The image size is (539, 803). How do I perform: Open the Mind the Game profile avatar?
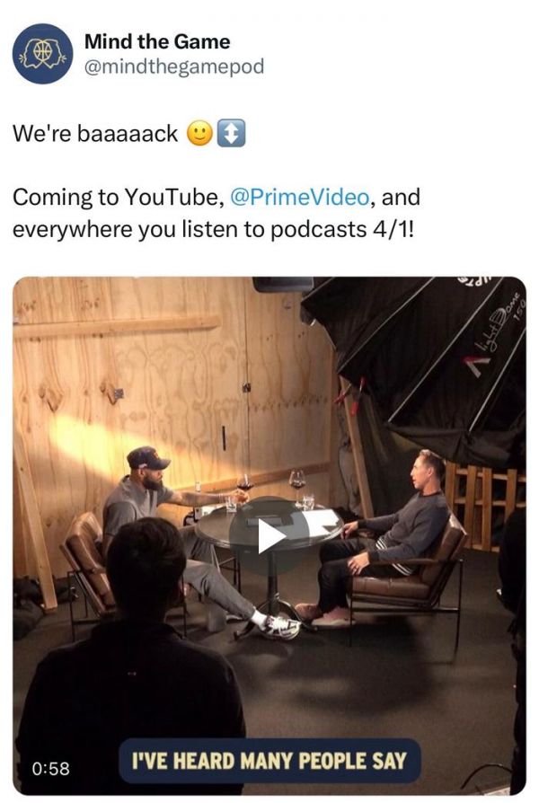[x=43, y=54]
